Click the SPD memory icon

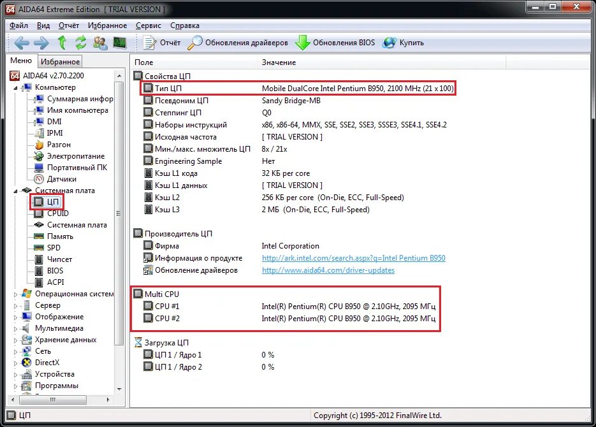pyautogui.click(x=39, y=248)
